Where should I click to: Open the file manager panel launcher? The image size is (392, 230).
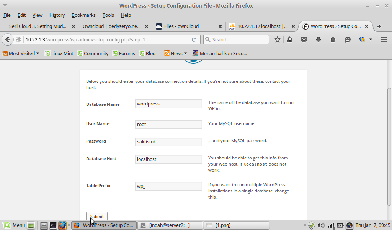point(44,225)
